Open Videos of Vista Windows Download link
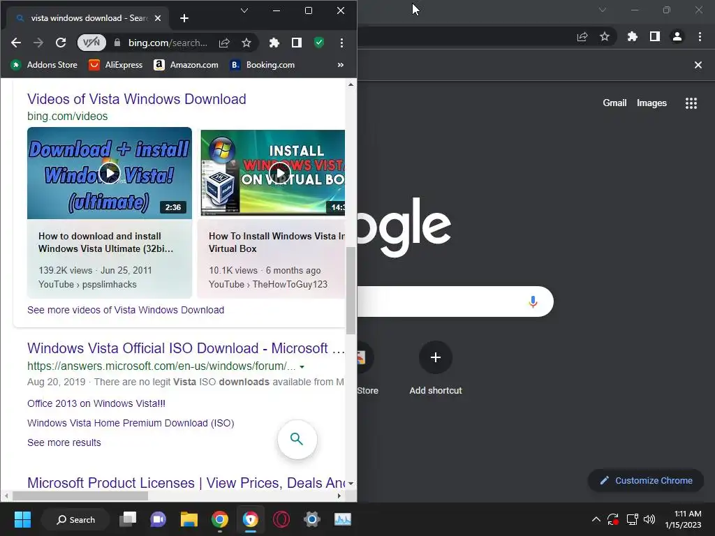 coord(136,99)
